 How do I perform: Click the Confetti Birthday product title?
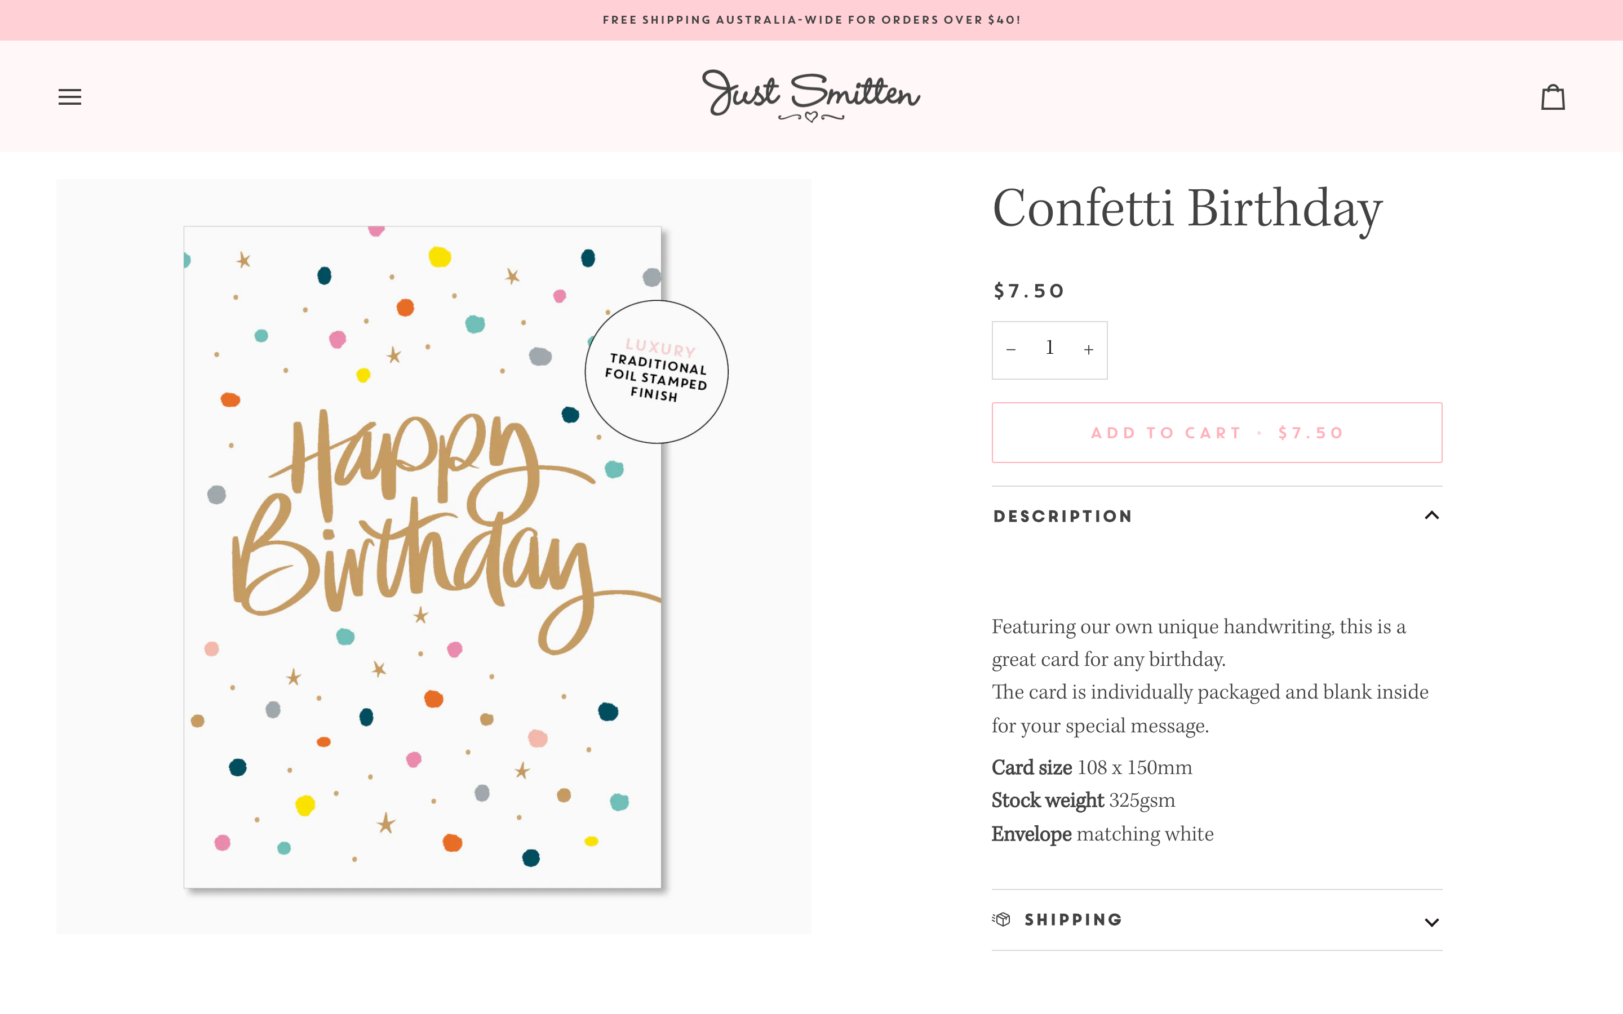coord(1186,209)
